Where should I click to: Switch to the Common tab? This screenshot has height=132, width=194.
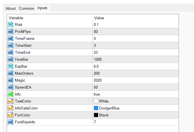pos(27,8)
